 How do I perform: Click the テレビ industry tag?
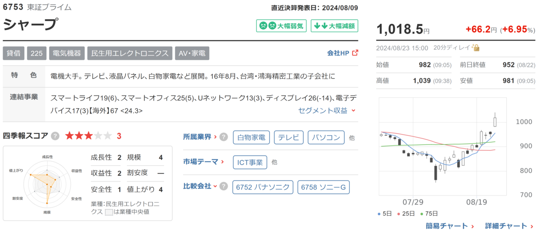click(289, 137)
